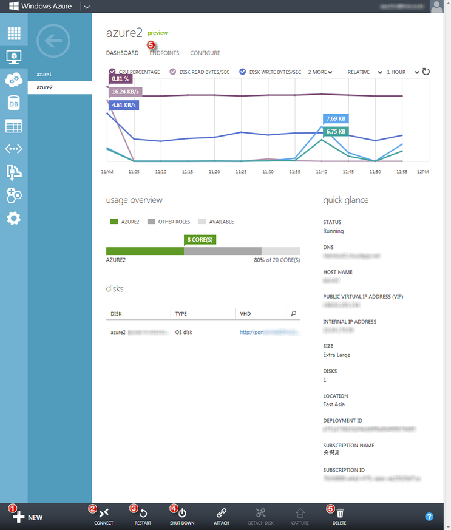Click the 6.75 KB chart label
451x530 pixels.
tap(336, 132)
